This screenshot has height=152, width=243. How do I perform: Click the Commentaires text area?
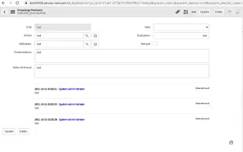[x=122, y=56]
